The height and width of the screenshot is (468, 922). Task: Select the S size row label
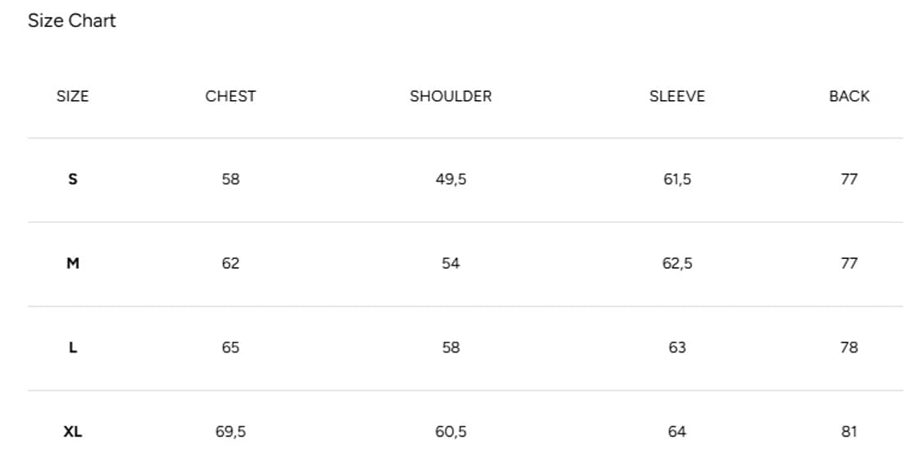tap(72, 179)
